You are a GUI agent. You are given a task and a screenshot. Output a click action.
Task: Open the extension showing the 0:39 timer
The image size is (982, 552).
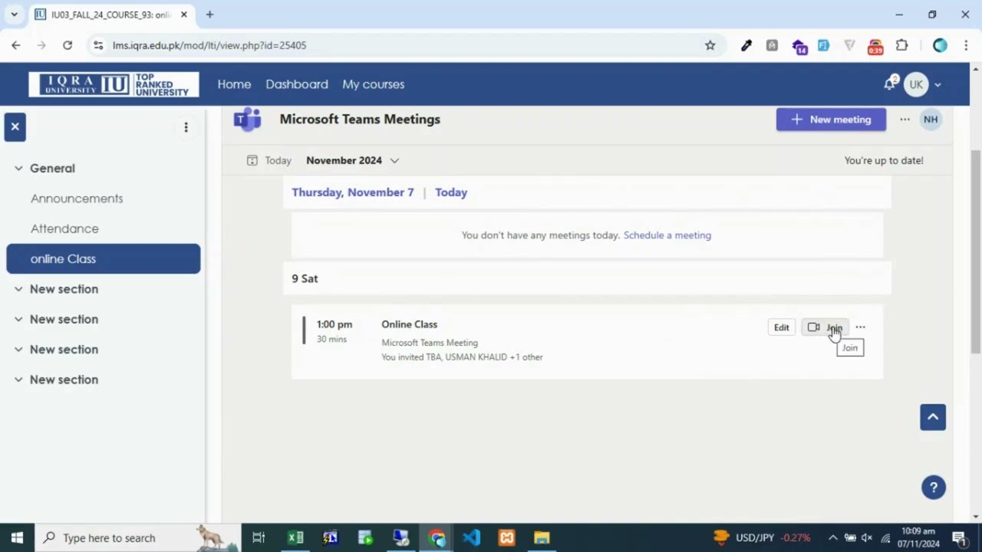click(x=875, y=46)
